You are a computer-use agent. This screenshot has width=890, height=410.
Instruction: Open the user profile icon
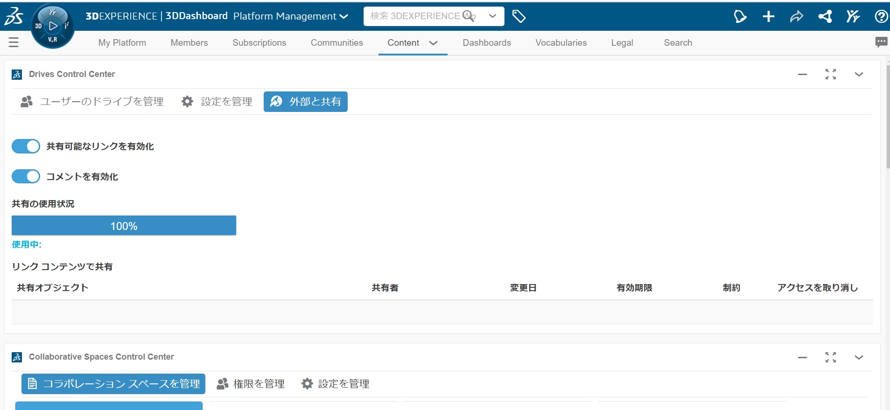click(x=853, y=16)
